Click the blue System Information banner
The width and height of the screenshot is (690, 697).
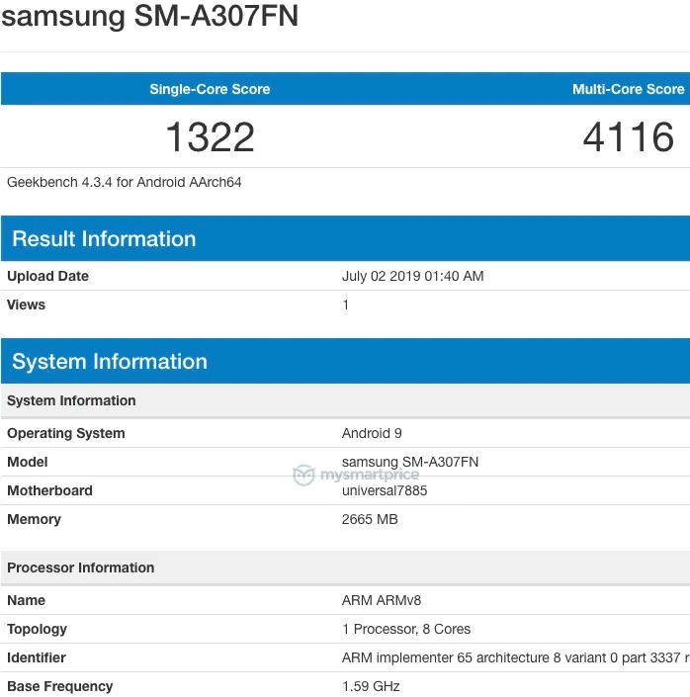pos(345,361)
